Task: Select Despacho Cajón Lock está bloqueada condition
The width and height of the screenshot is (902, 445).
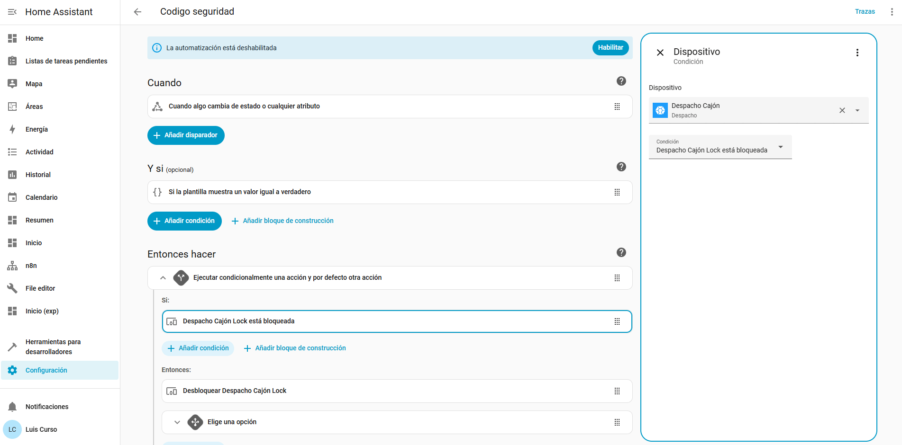Action: coord(397,321)
